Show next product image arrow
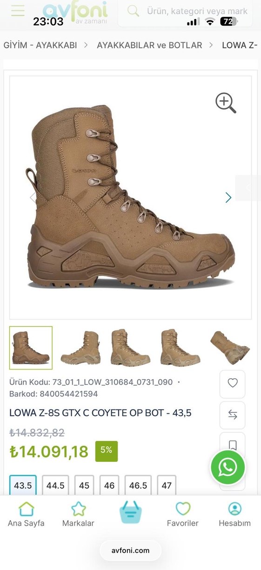The width and height of the screenshot is (261, 570). coord(228,197)
